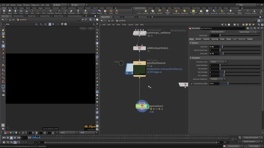264x148 pixels.
Task: Select the Box shelf tool
Action: (4, 12)
